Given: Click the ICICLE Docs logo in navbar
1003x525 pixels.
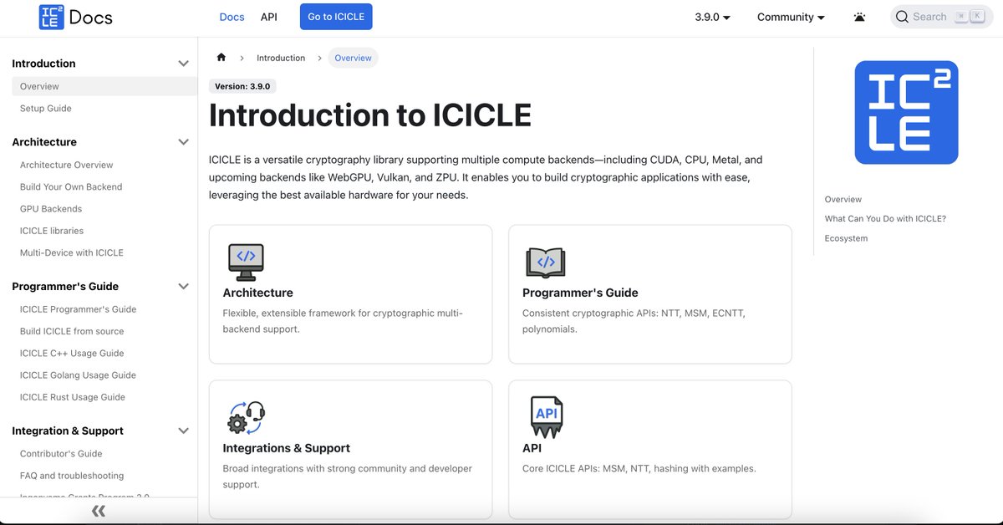Looking at the screenshot, I should 75,17.
